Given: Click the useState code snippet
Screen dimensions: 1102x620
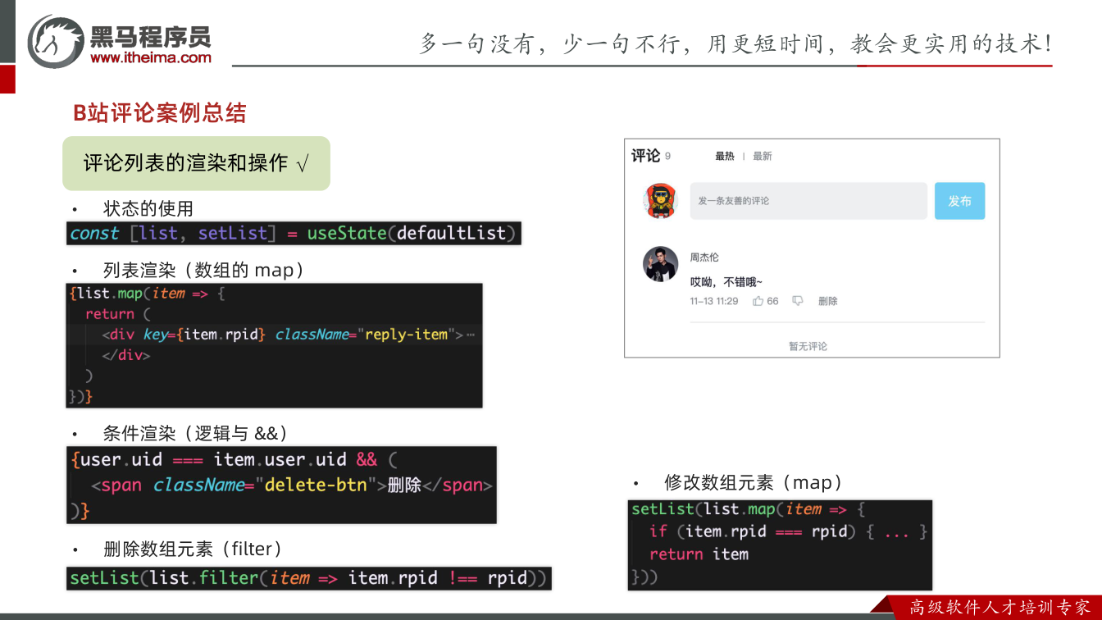Looking at the screenshot, I should coord(294,233).
